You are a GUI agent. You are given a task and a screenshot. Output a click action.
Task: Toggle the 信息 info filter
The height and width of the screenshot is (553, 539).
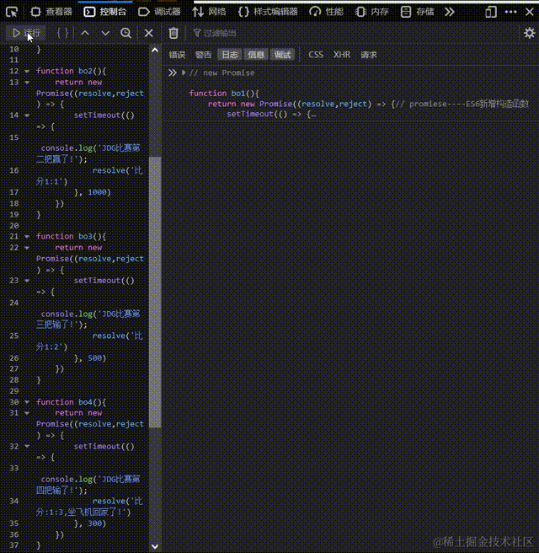click(x=256, y=55)
